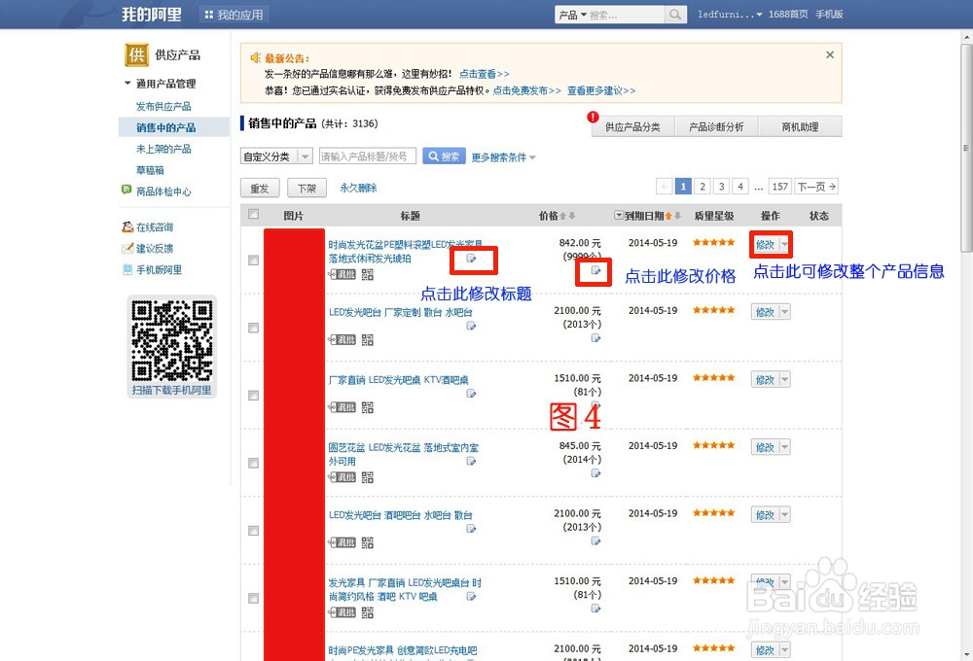Viewport: 973px width, 661px height.
Task: Collapse the 通用产品管理 tree section
Action: (127, 83)
